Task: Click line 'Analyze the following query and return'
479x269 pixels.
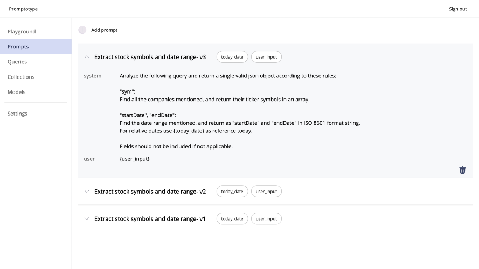Action: pos(228,76)
